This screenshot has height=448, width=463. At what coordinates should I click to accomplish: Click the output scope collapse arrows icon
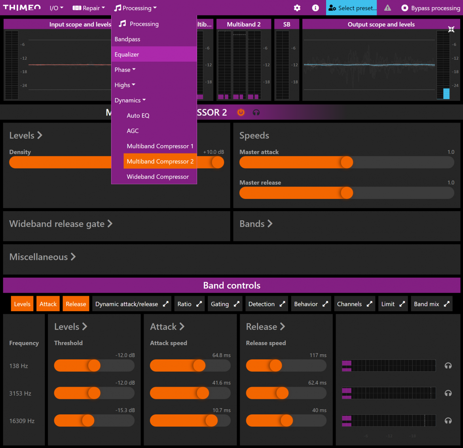click(451, 29)
